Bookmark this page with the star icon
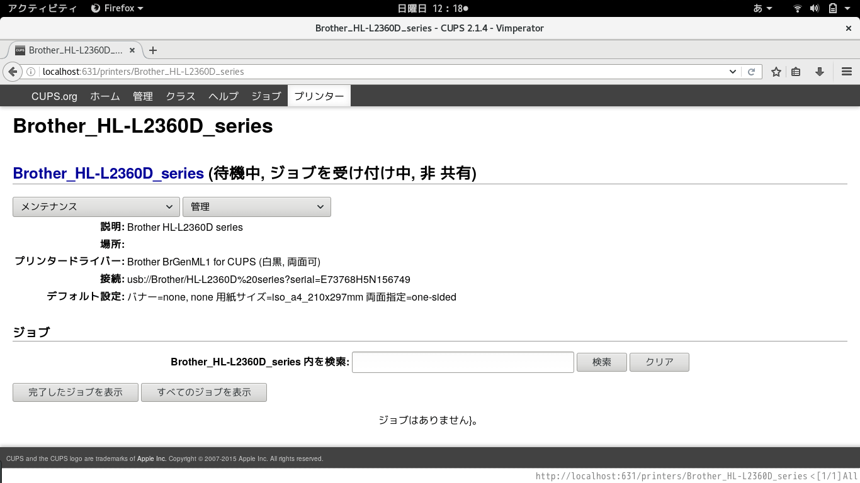 (x=776, y=72)
